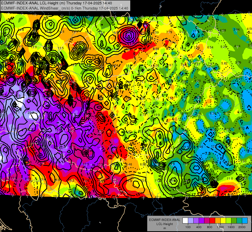The image size is (252, 232).
Task: Click the 5.62 grid value
Action: (212, 97)
